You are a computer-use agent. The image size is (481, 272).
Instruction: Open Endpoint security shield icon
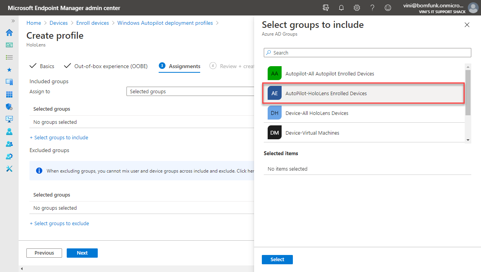coord(9,107)
